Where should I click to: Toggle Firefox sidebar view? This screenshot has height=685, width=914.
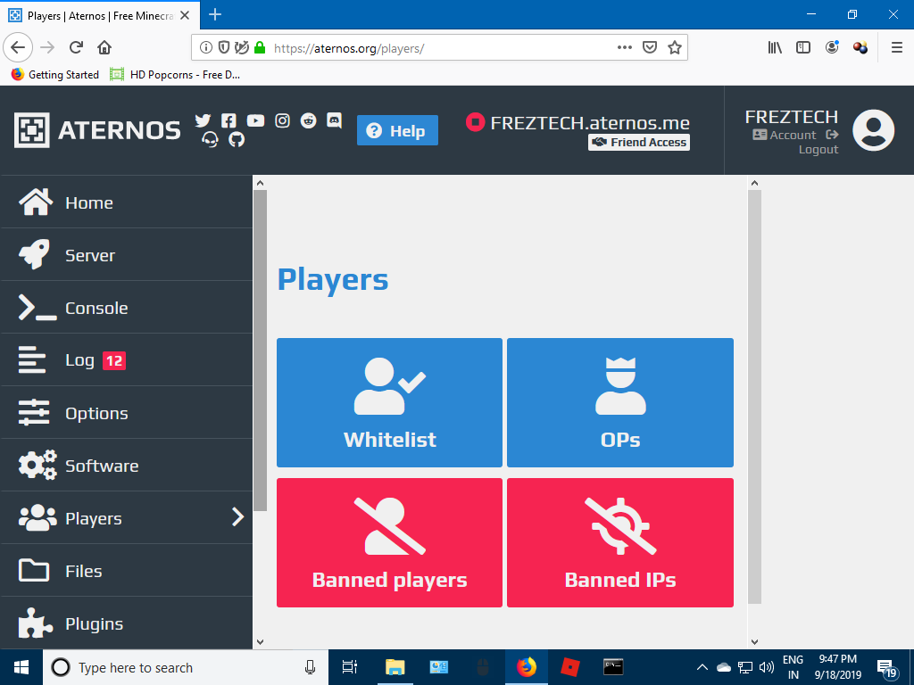tap(803, 48)
